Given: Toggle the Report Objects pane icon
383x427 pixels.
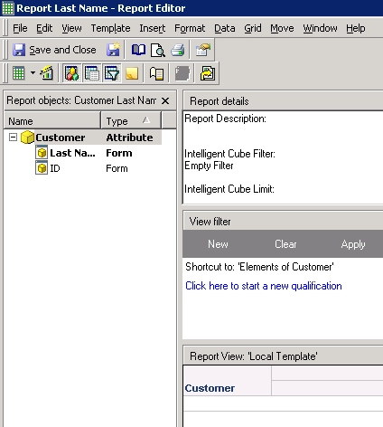Looking at the screenshot, I should pos(71,73).
